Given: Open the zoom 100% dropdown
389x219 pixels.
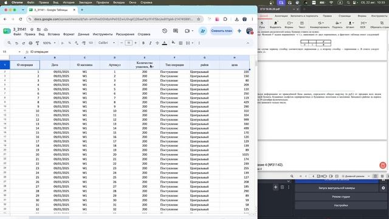Looking at the screenshot, I should (x=49, y=43).
